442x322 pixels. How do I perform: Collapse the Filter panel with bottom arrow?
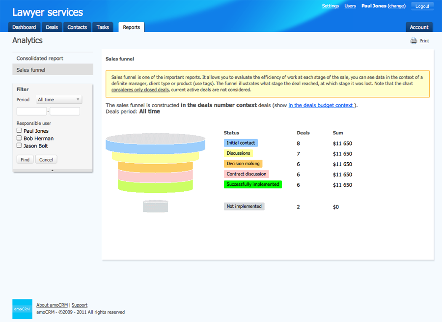click(x=53, y=170)
